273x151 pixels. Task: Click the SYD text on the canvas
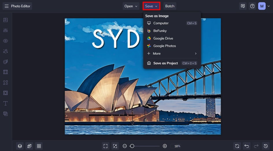pyautogui.click(x=116, y=39)
